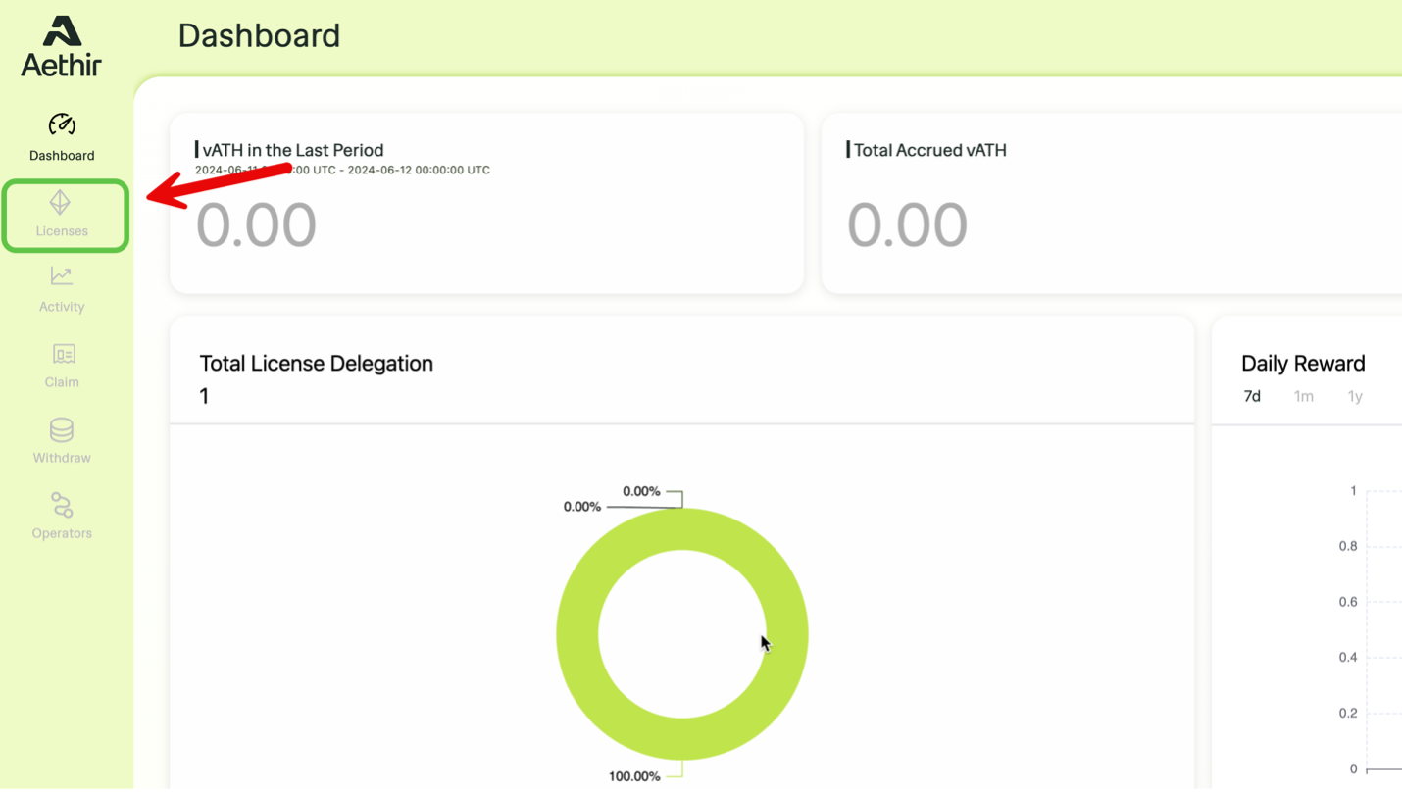Click the vATH in the Last Period heading
The height and width of the screenshot is (793, 1402).
(293, 150)
